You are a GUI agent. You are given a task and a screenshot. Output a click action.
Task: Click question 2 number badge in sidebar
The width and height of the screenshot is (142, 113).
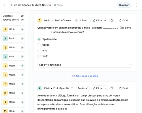tap(5, 39)
